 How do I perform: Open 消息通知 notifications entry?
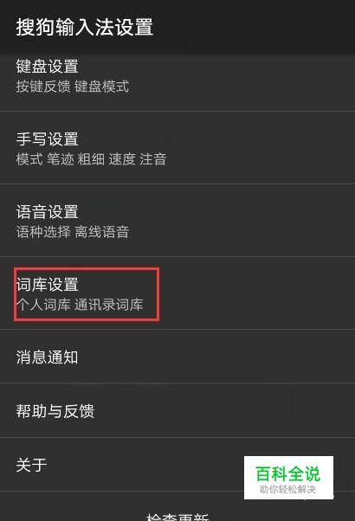pos(177,357)
